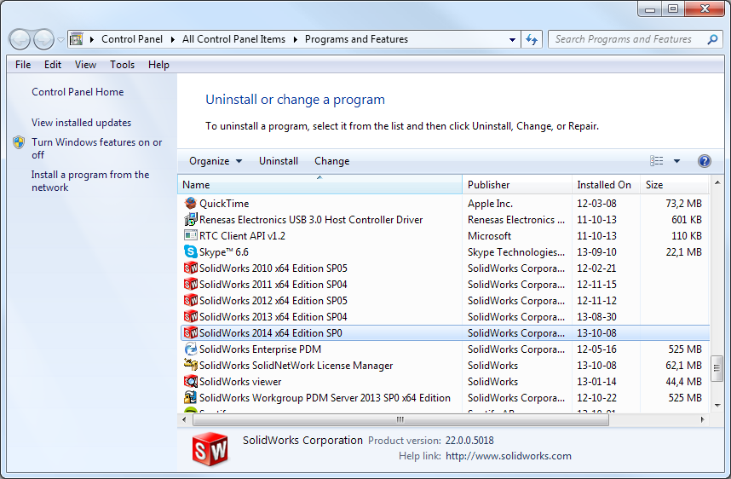The image size is (731, 479).
Task: Click the large SolidWorks logo in details pane
Action: coord(210,449)
